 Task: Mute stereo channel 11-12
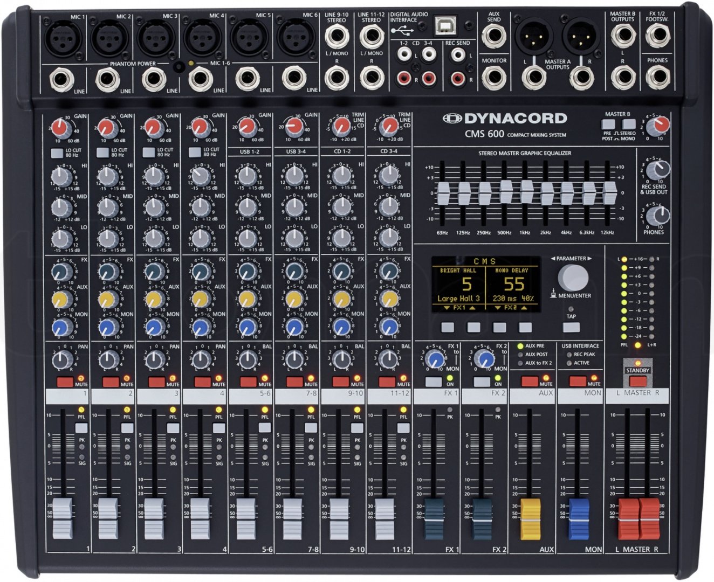[387, 382]
